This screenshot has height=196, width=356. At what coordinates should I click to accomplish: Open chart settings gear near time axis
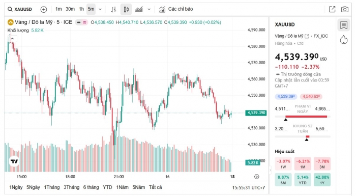coord(256,177)
